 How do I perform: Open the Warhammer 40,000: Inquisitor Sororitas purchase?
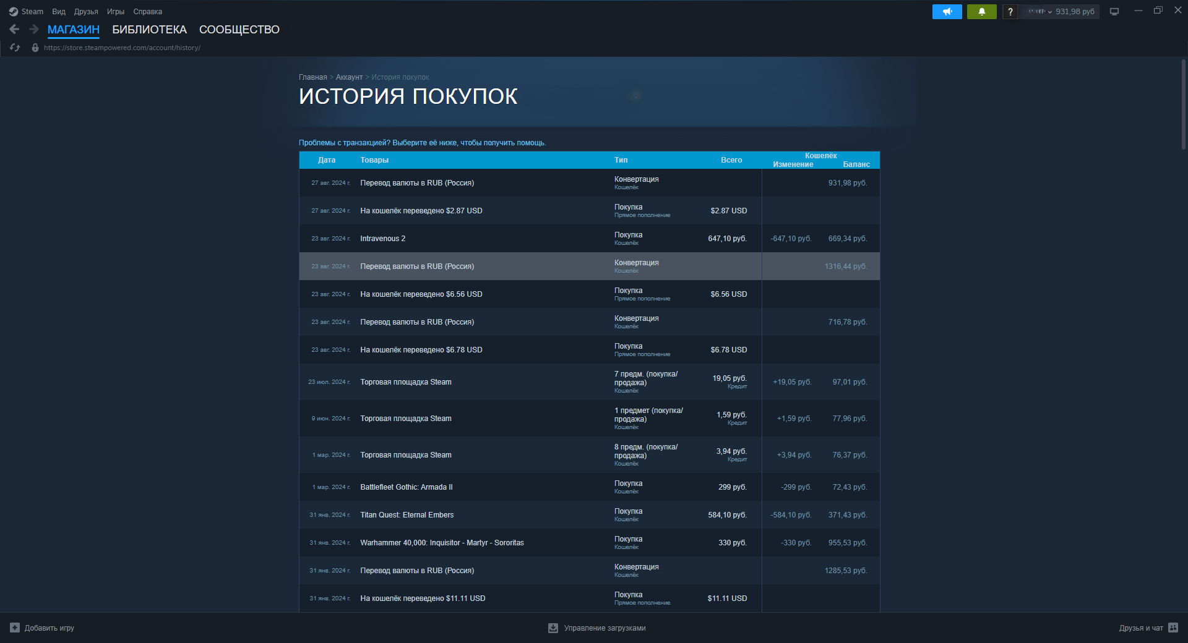click(590, 543)
